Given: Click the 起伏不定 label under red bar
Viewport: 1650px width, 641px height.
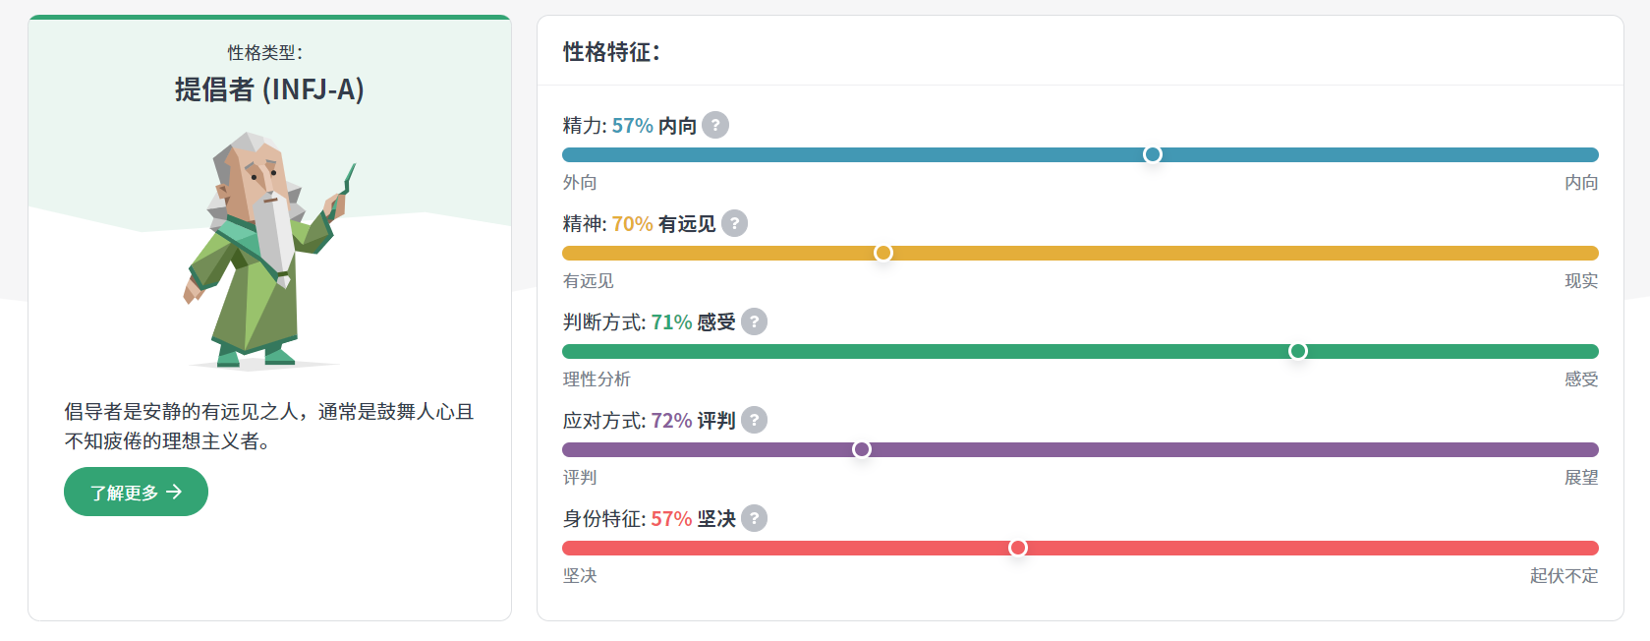Looking at the screenshot, I should coord(1564,576).
